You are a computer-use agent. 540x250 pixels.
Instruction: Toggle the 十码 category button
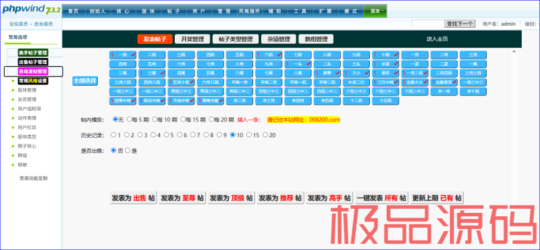pos(385,55)
